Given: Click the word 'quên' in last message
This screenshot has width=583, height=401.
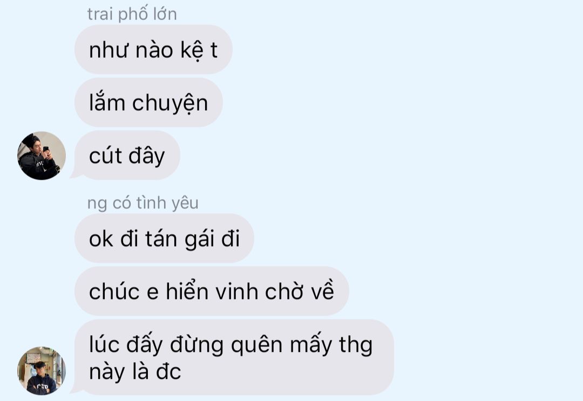Looking at the screenshot, I should point(256,345).
